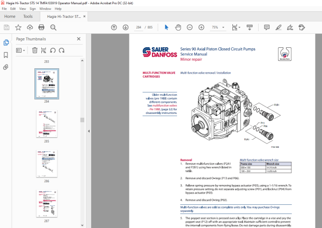The width and height of the screenshot is (322, 228).
Task: Select page 285 thumbnail
Action: click(47, 124)
